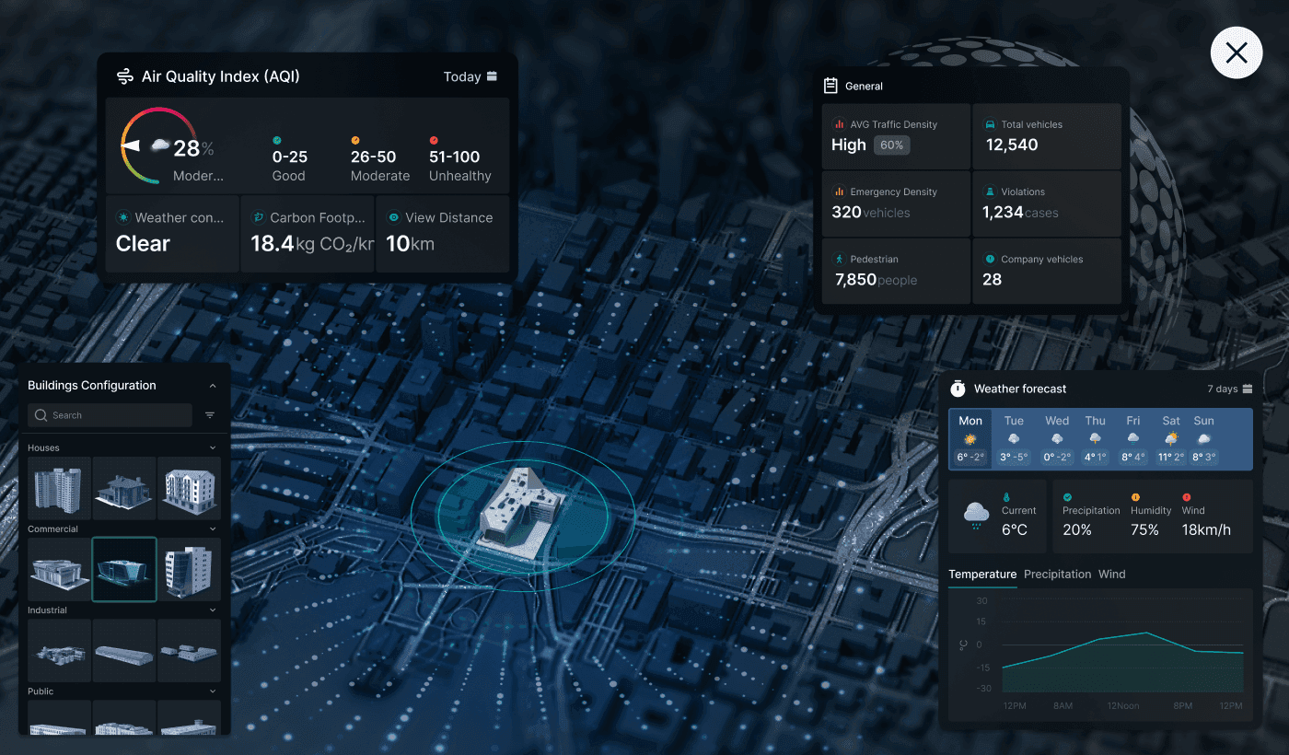Select Wednesday in the weekly forecast

[1057, 438]
